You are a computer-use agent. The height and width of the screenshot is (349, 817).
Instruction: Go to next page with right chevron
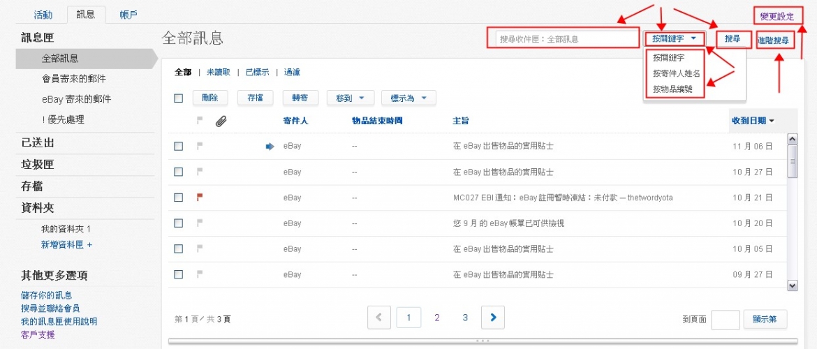tap(493, 318)
